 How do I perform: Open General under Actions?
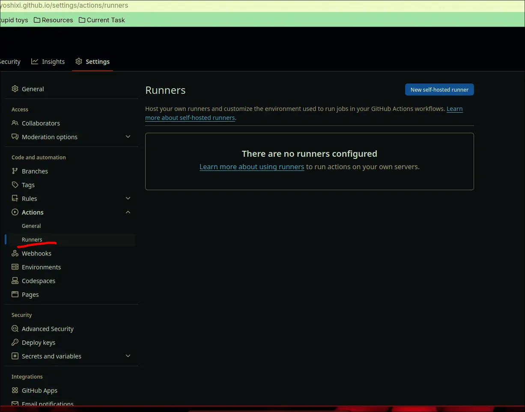pos(31,226)
